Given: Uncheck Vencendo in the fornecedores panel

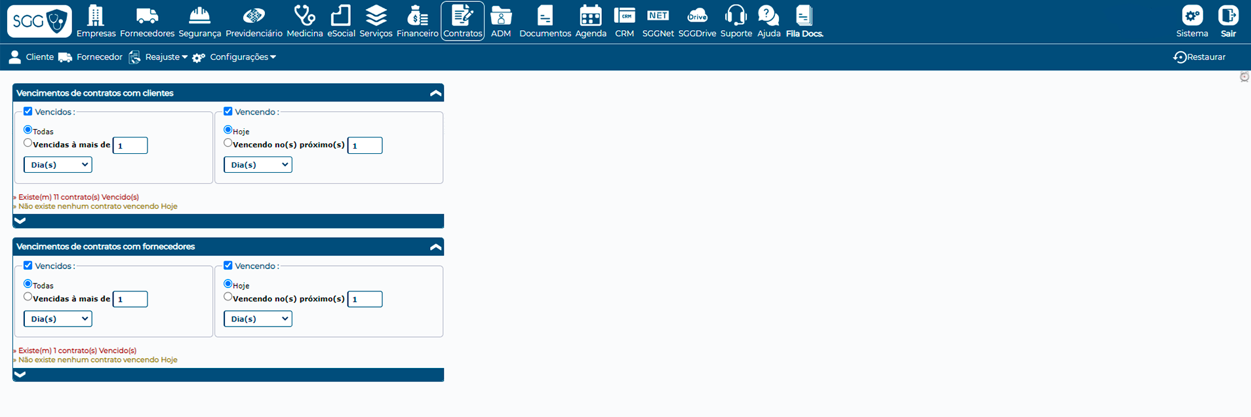Looking at the screenshot, I should coord(228,265).
